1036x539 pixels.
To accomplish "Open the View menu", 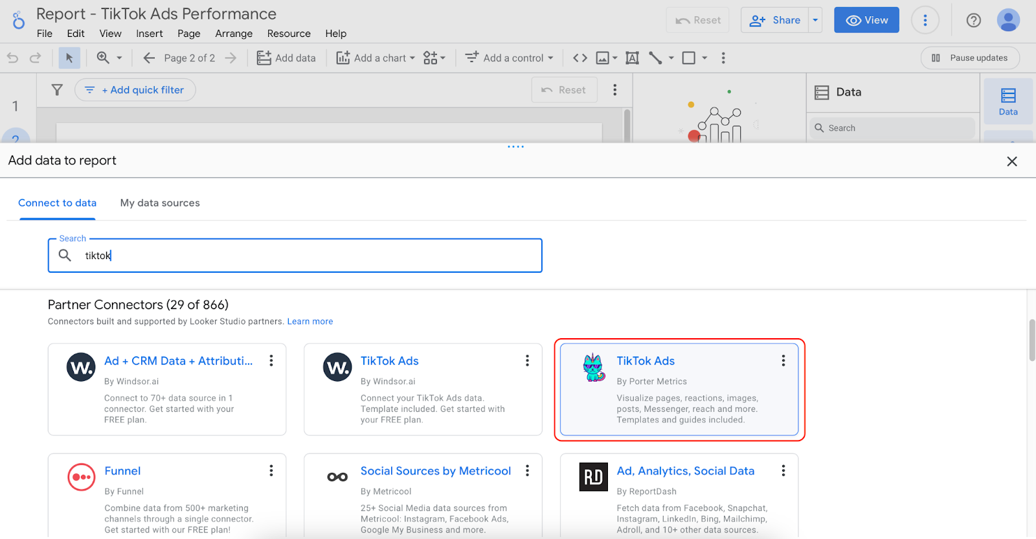I will pos(110,34).
